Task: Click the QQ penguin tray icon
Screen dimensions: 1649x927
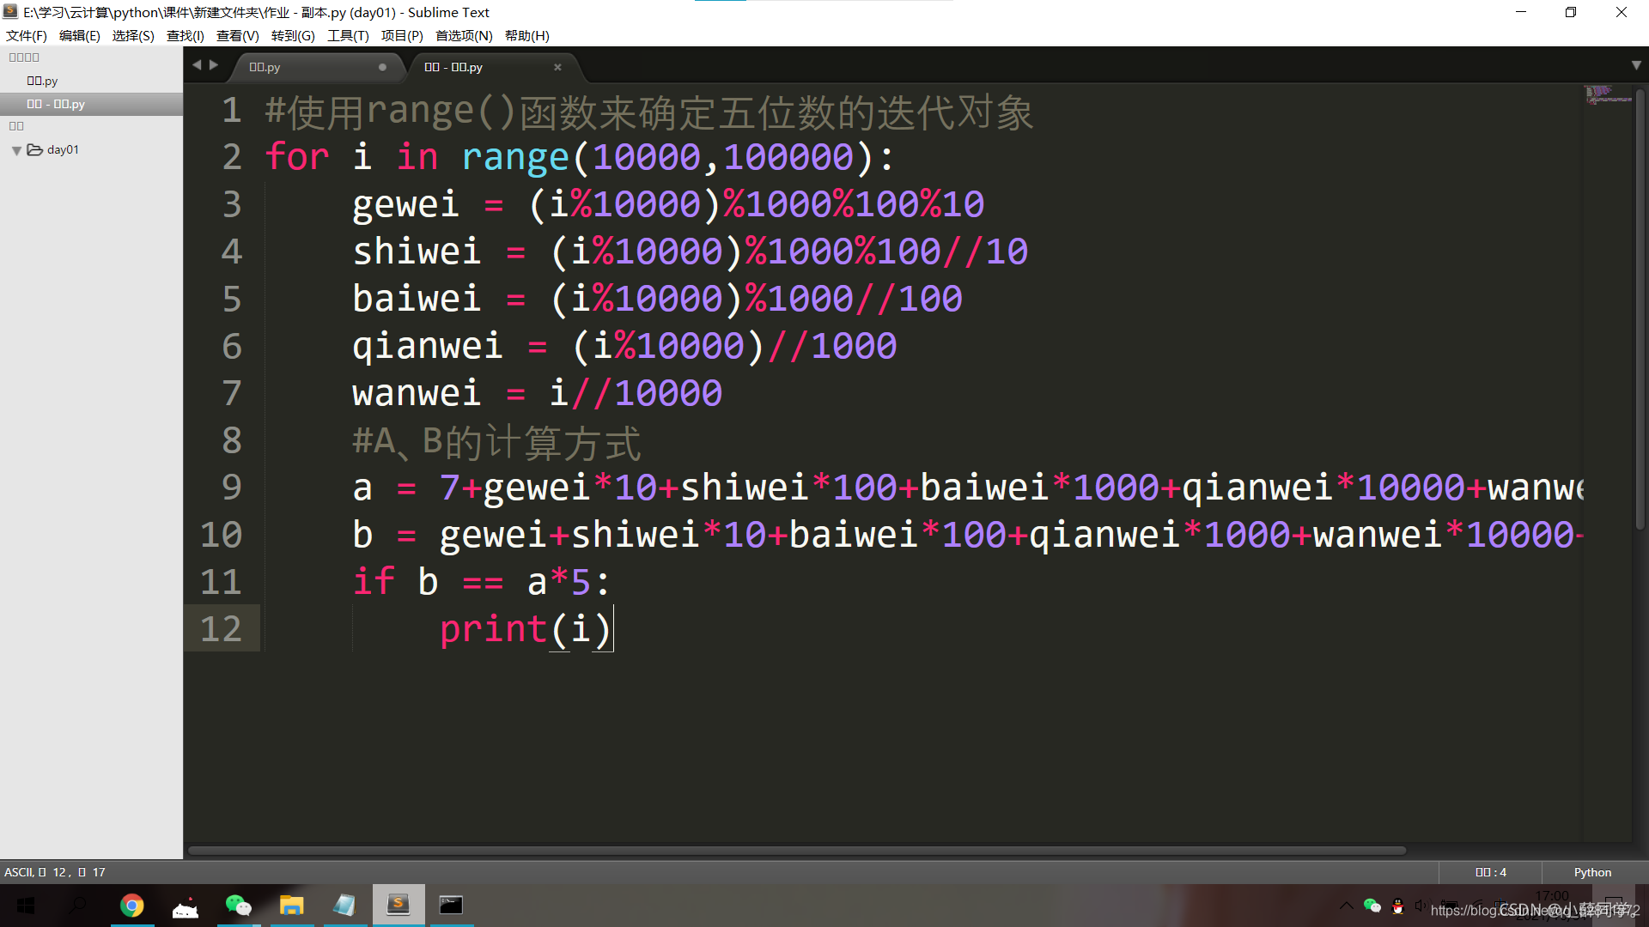Action: tap(1397, 906)
